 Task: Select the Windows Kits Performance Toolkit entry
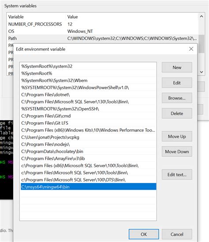88,130
